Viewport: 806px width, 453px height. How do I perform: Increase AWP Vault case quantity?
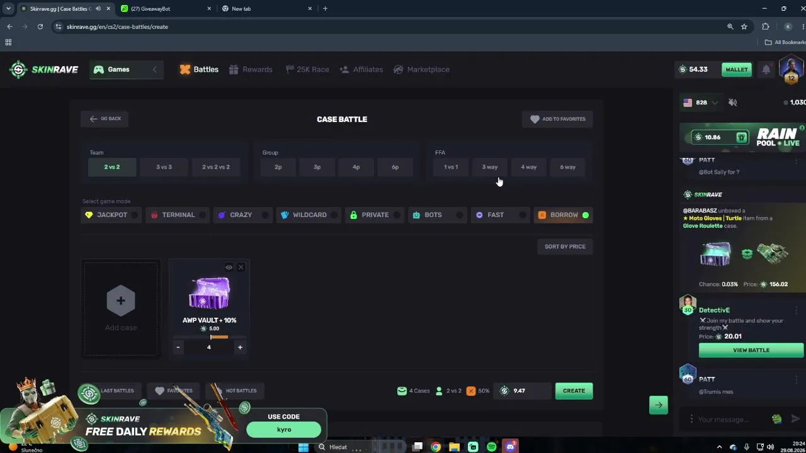click(x=240, y=347)
